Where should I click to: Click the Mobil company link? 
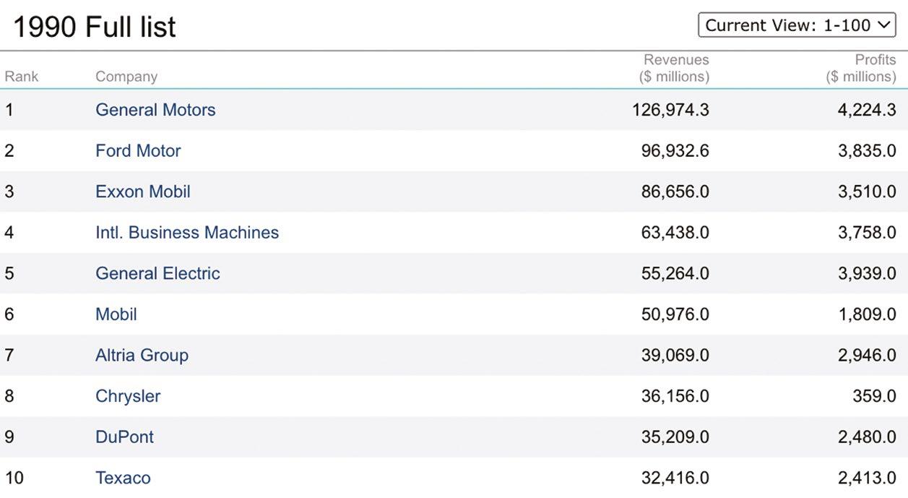point(116,314)
